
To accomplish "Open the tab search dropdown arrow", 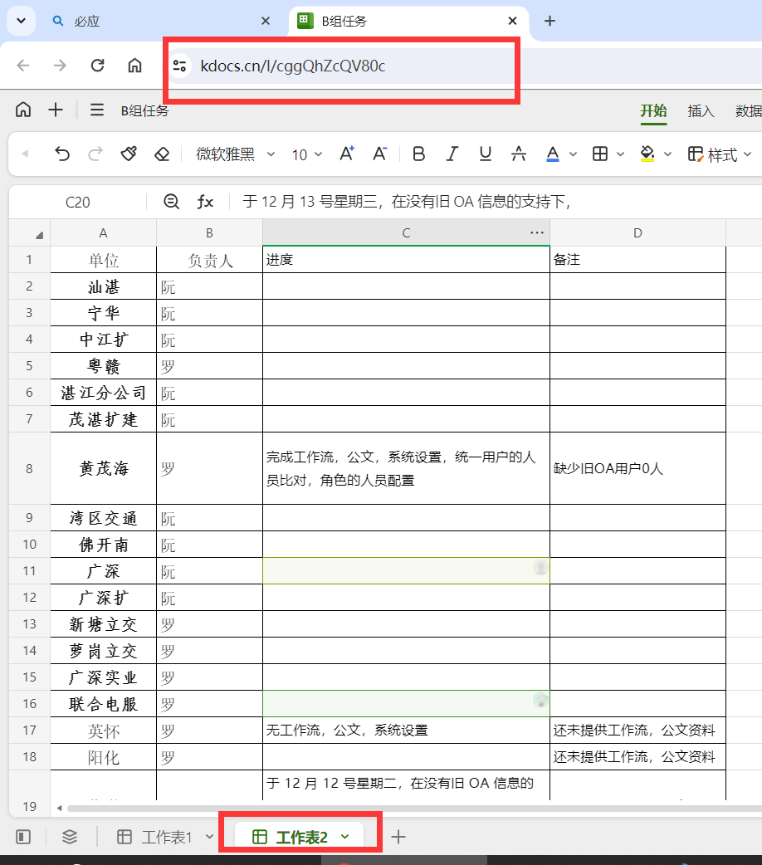I will pyautogui.click(x=21, y=21).
